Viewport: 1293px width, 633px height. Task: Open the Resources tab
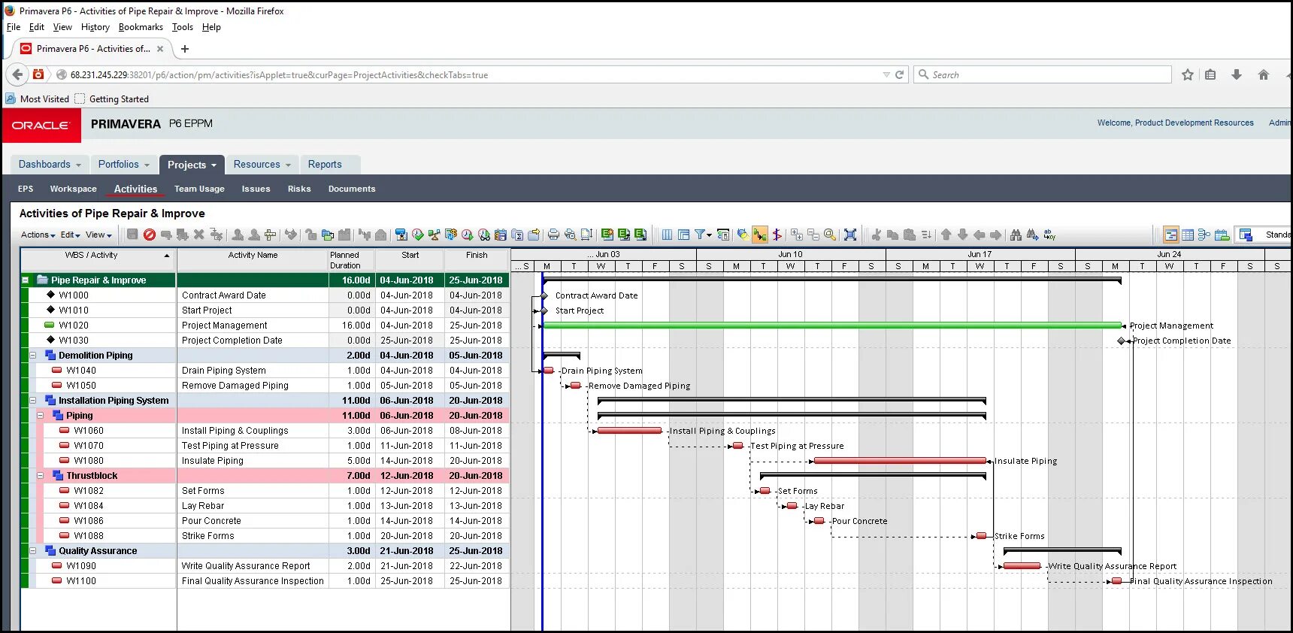point(262,164)
